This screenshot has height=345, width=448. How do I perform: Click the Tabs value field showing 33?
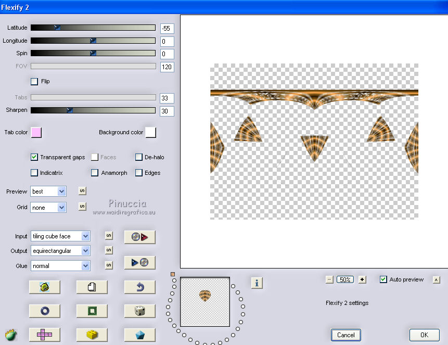tap(167, 98)
